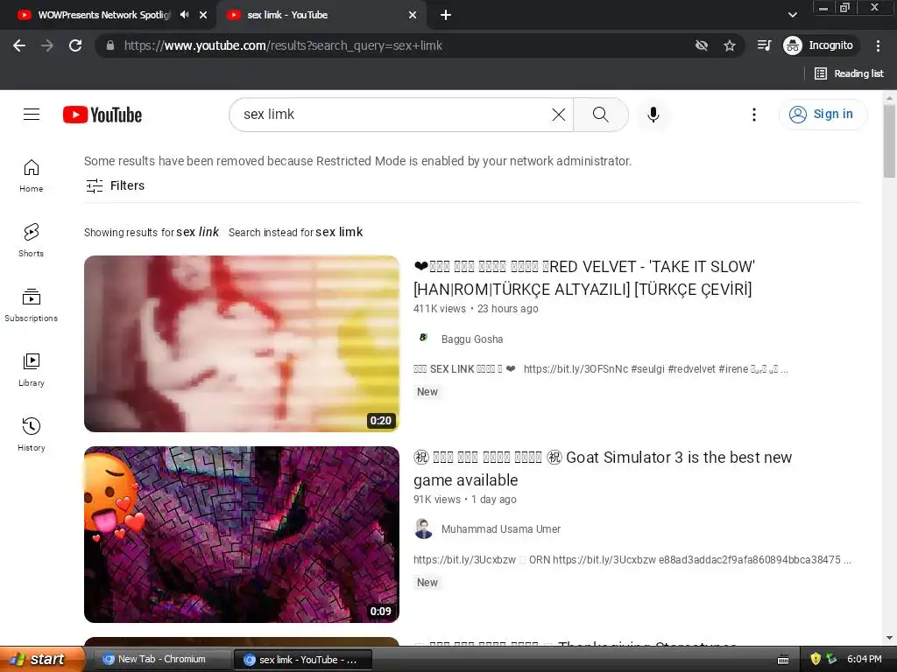Click the vertical page scrollbar thumb
This screenshot has width=897, height=672.
889,141
